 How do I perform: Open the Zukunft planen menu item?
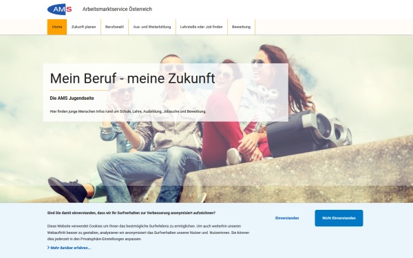84,27
